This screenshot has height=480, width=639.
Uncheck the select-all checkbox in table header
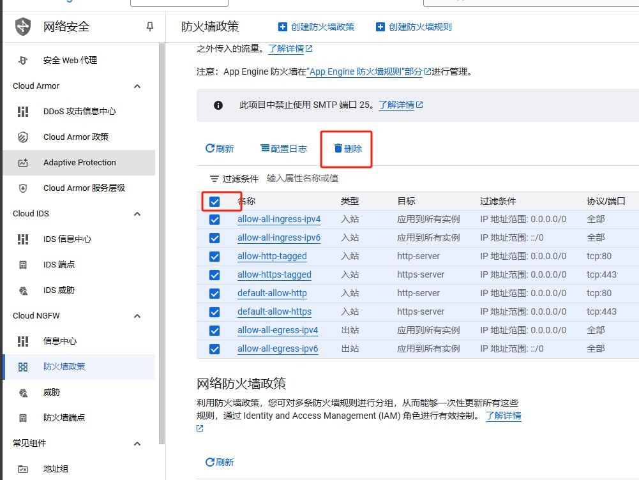coord(214,201)
